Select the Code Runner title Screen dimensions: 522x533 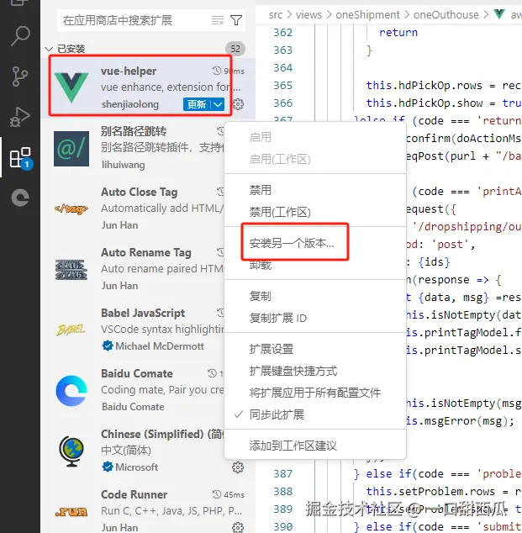click(134, 494)
